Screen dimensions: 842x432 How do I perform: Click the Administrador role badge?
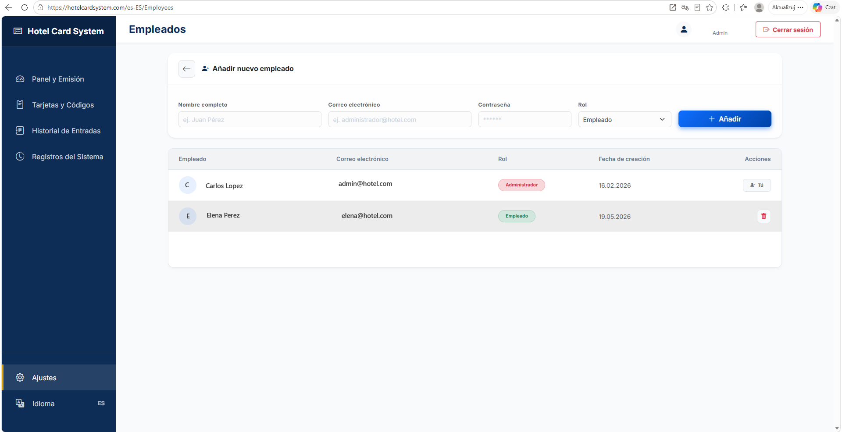click(521, 185)
